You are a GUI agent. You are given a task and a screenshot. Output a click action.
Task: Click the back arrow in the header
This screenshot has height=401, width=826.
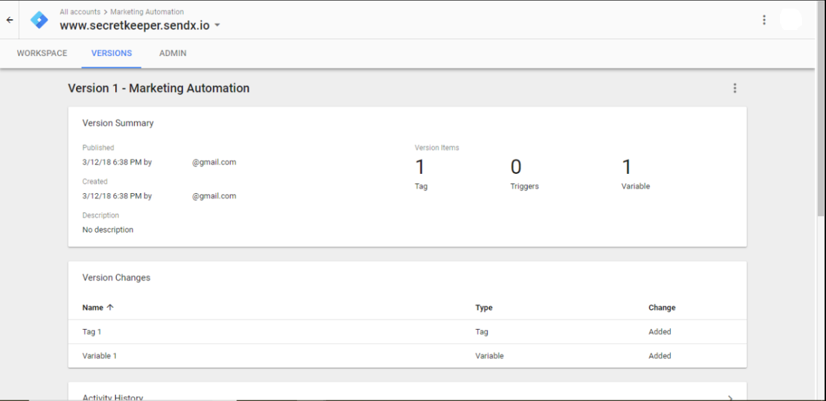click(9, 20)
